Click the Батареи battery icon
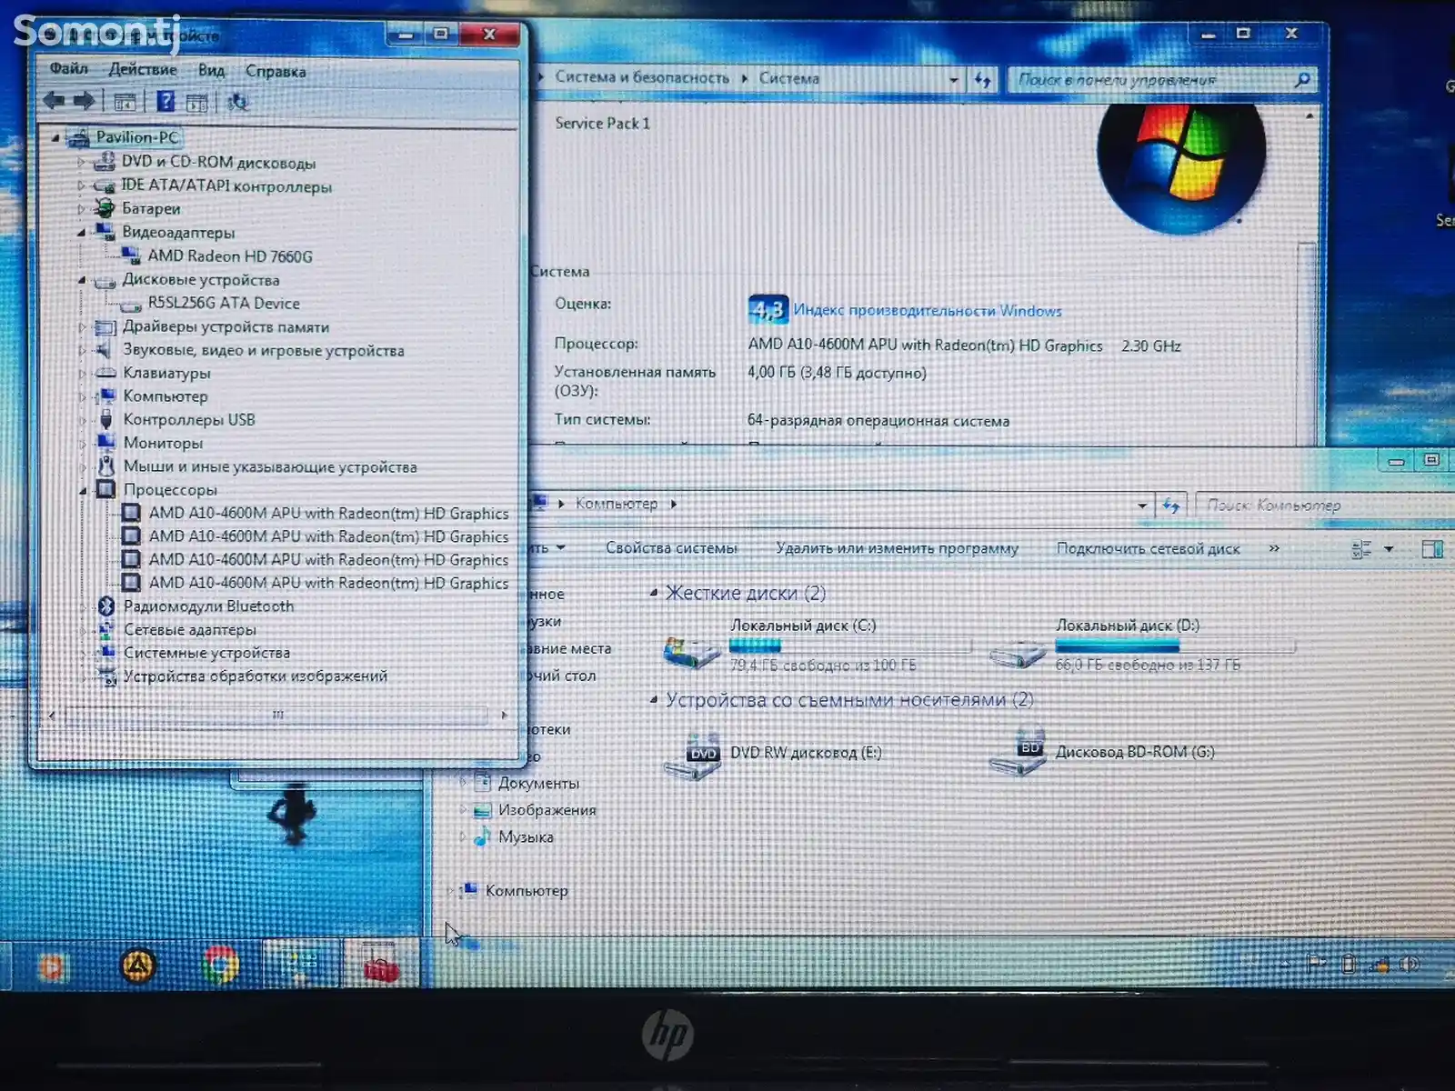The width and height of the screenshot is (1455, 1091). [x=105, y=209]
